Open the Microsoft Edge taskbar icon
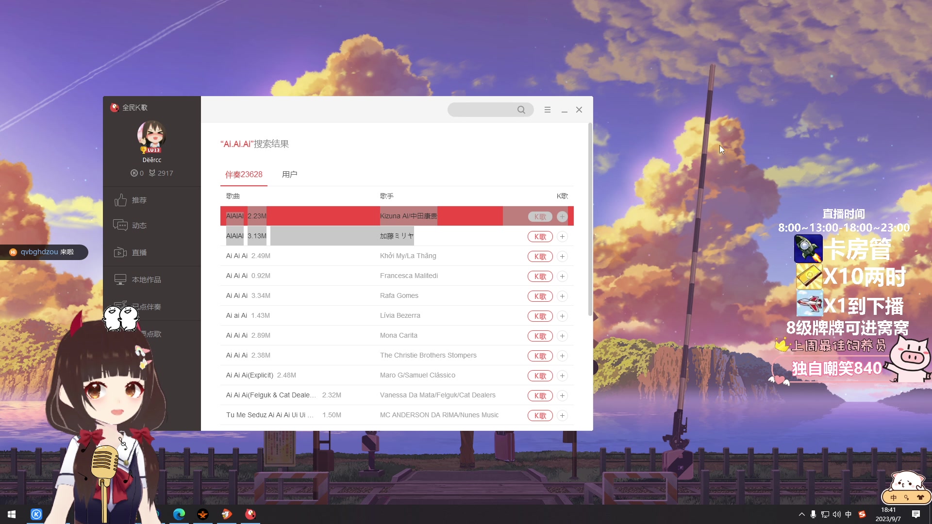 pyautogui.click(x=179, y=514)
